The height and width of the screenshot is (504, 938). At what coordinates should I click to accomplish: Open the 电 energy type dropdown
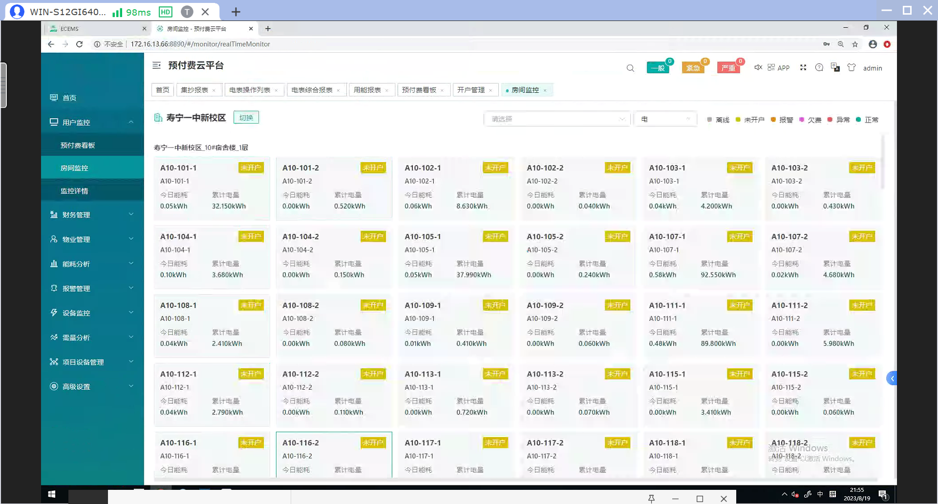coord(665,119)
